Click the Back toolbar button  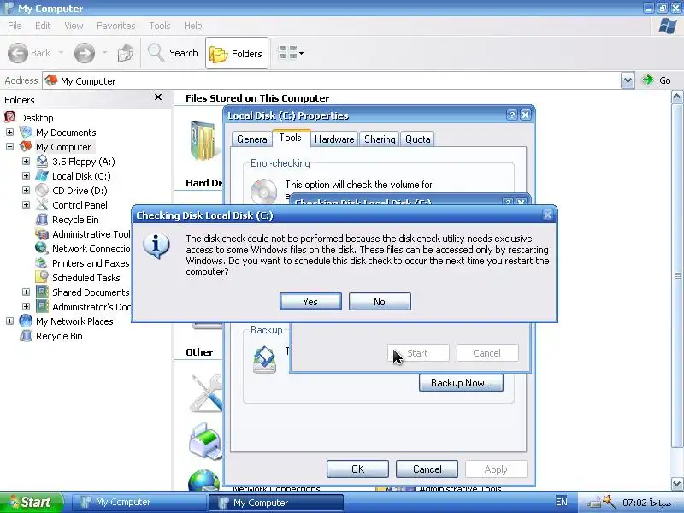(x=29, y=53)
